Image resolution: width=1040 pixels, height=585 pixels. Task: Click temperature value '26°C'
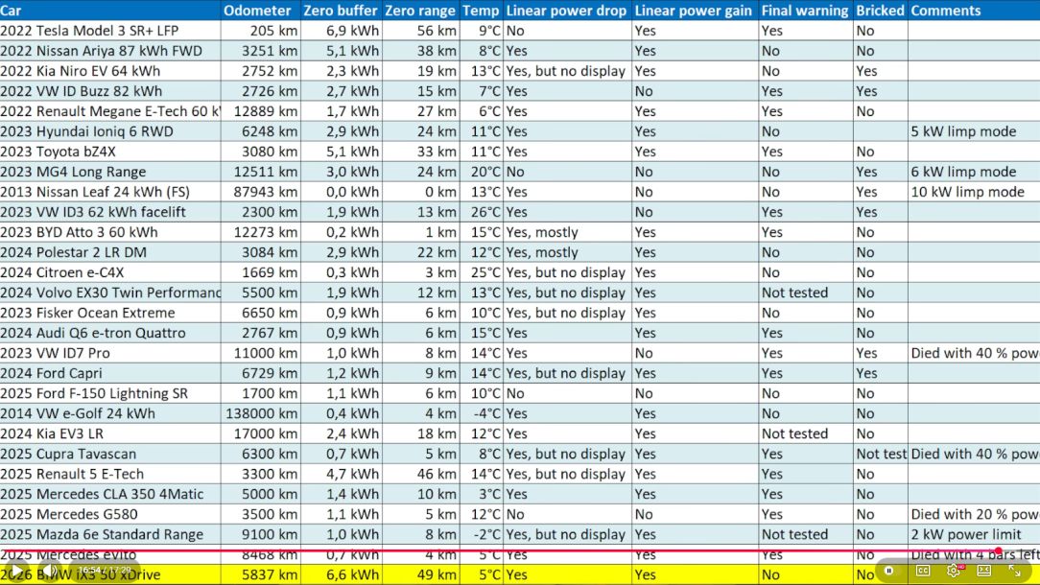(485, 212)
